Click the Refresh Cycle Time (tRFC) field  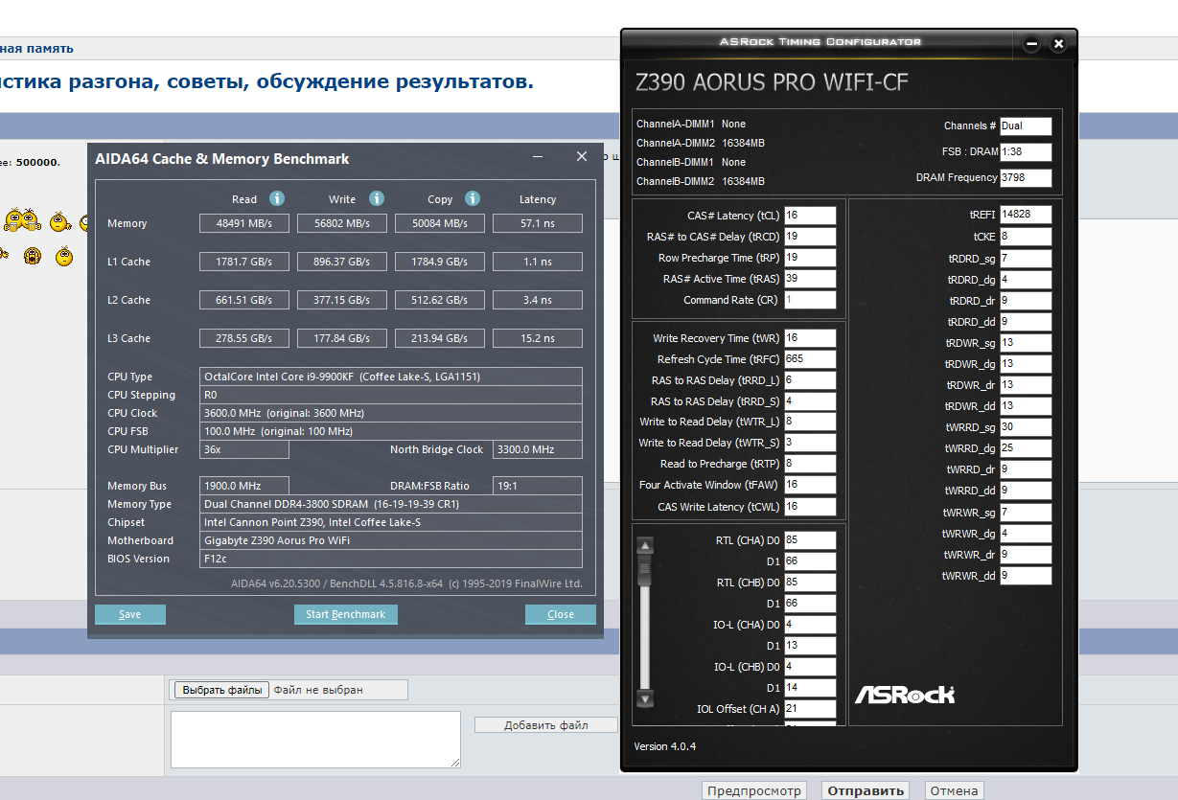pyautogui.click(x=810, y=359)
